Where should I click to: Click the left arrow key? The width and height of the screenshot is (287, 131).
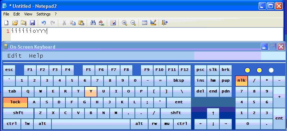click(200, 124)
